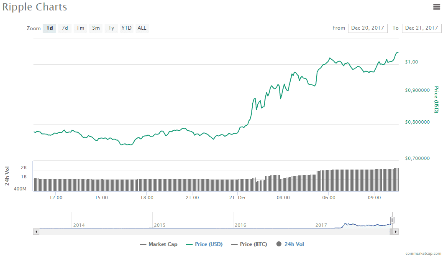Click the Price (USD) axis title
The width and height of the screenshot is (443, 256).
(x=436, y=100)
